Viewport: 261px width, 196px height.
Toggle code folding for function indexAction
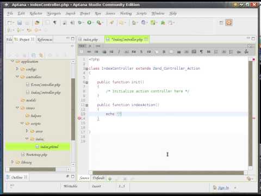coord(87,105)
